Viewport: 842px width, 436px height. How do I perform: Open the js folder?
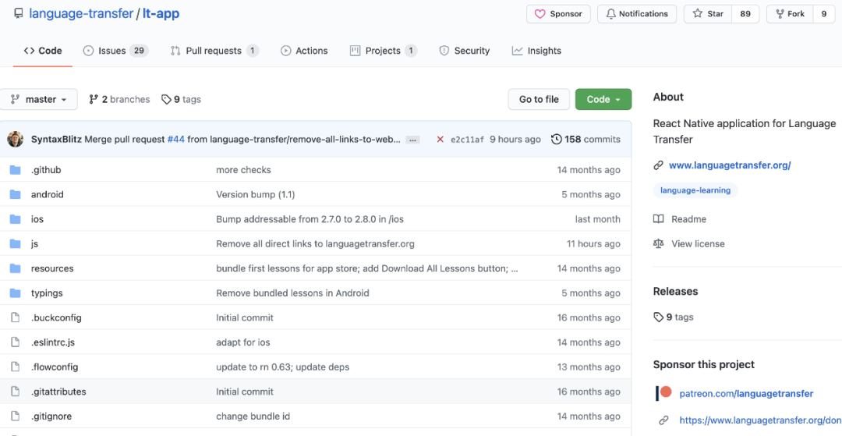point(34,244)
